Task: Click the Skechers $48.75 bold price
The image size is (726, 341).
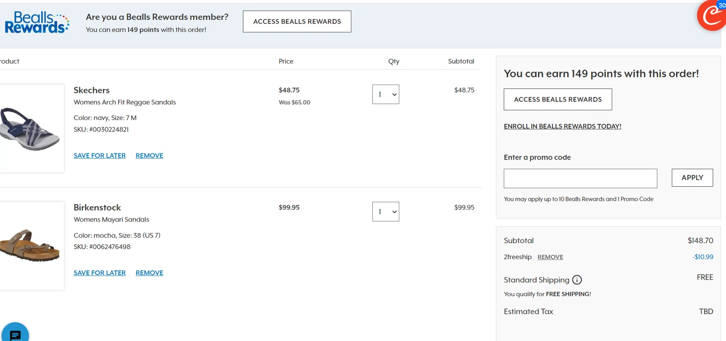Action: (x=289, y=90)
